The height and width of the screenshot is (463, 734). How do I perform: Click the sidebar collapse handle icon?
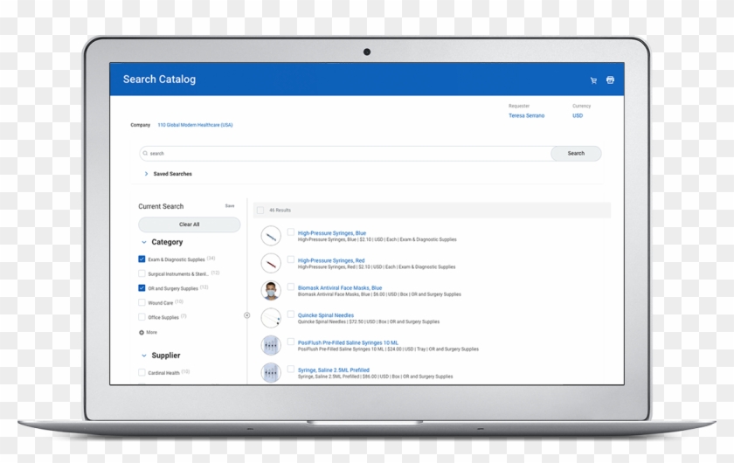point(246,315)
